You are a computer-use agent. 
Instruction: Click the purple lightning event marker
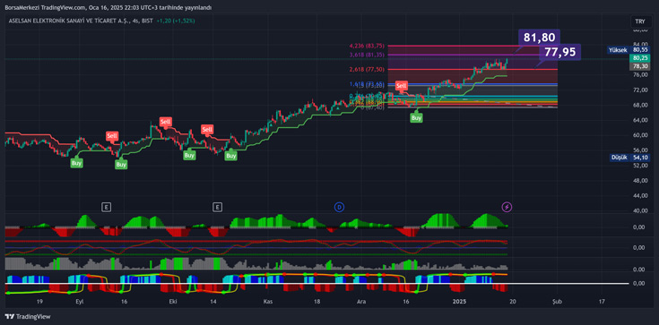tap(507, 207)
